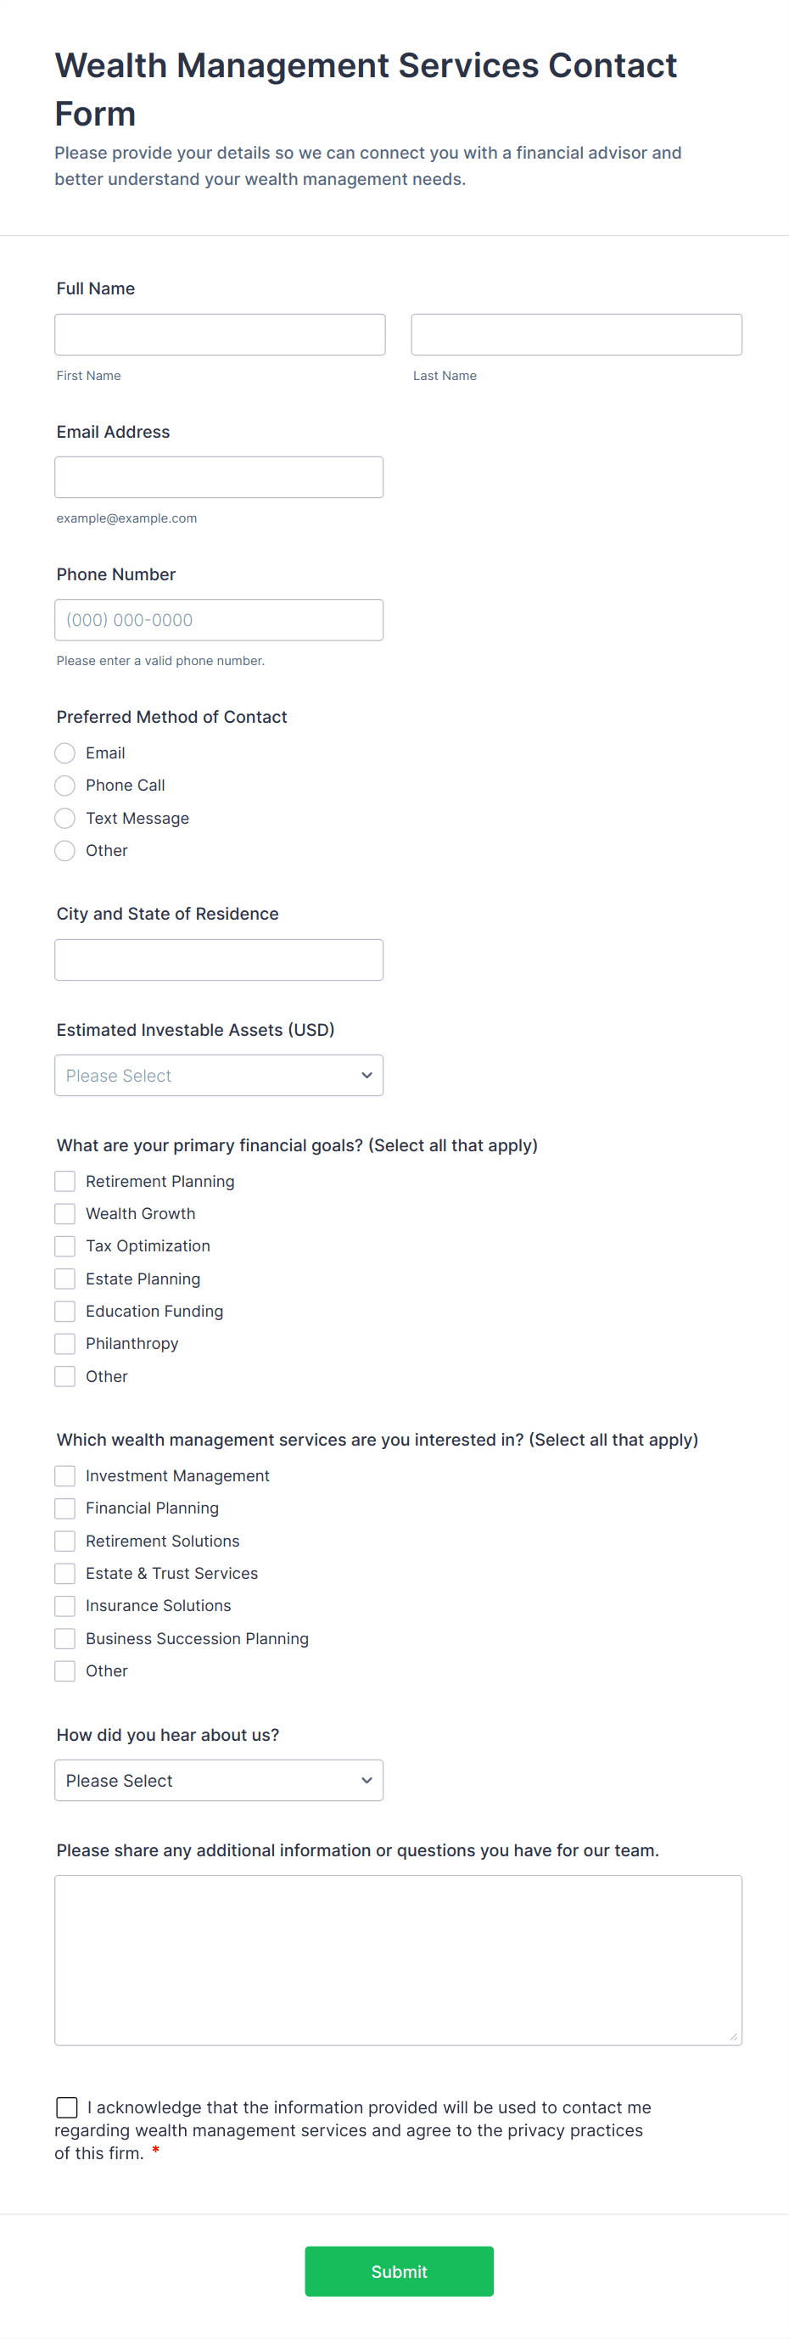
Task: Click the textarea resize handle corner
Action: tap(734, 2037)
